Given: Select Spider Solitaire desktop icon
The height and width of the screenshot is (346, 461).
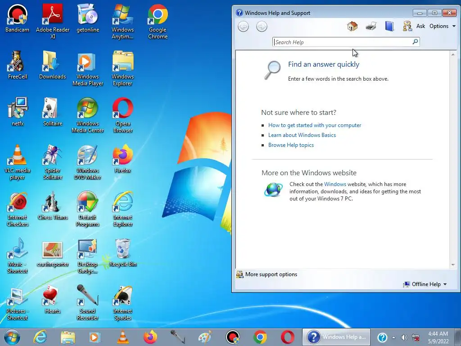Looking at the screenshot, I should pos(53,162).
